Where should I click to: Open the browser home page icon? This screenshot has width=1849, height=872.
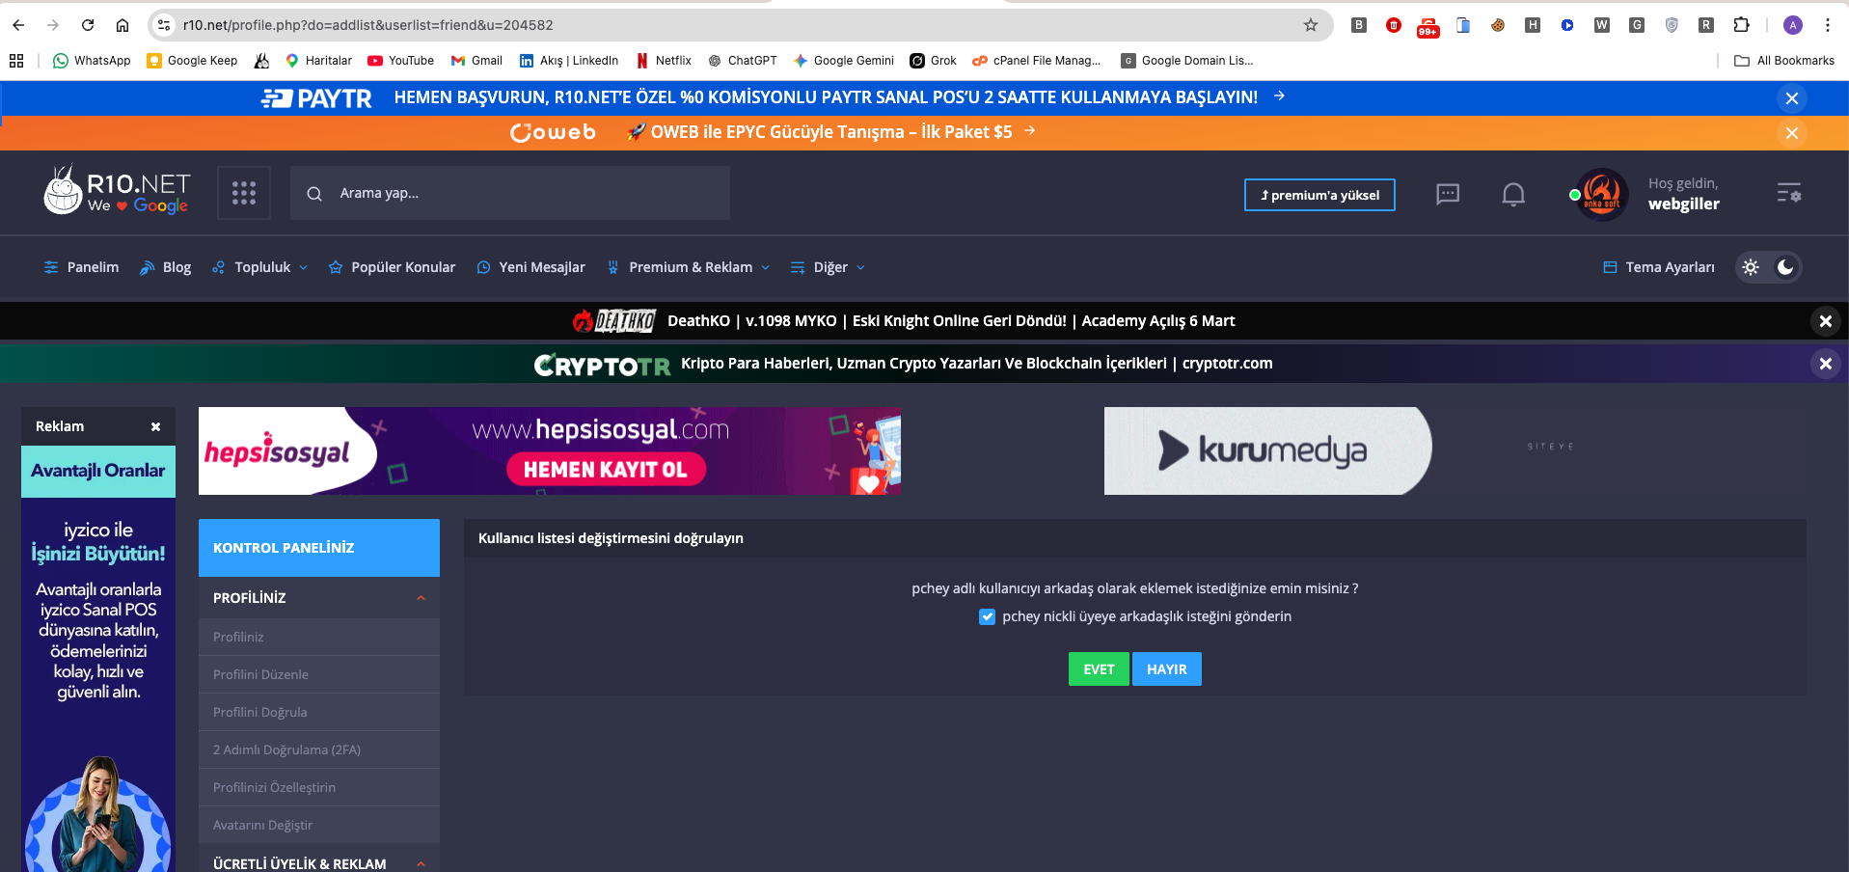pyautogui.click(x=122, y=25)
